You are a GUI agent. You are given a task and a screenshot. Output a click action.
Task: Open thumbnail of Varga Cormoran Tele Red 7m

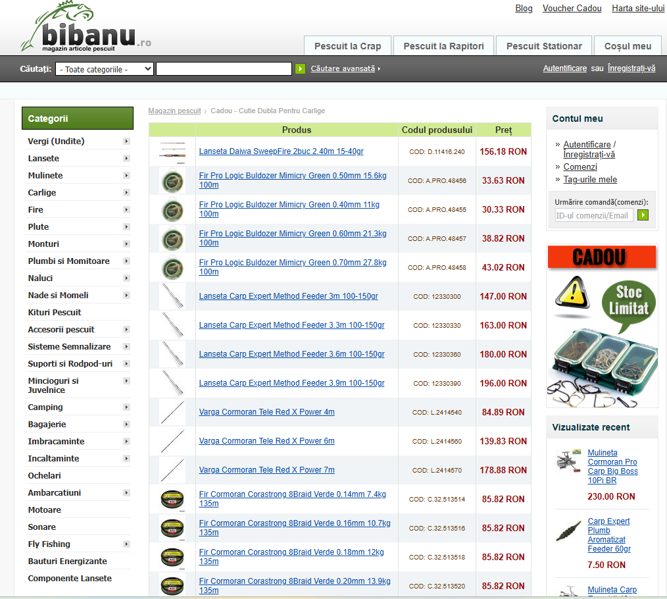coord(172,470)
